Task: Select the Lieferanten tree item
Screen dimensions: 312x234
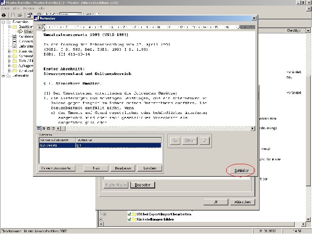Action: [x=26, y=46]
